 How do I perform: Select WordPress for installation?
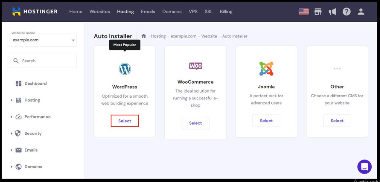[125, 121]
